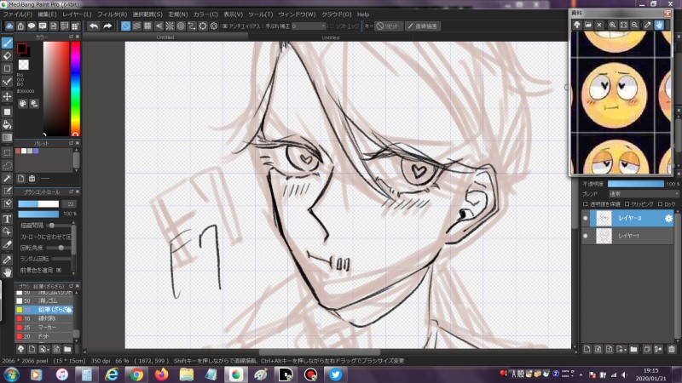Select the Eraser tool in left toolbar
The image size is (682, 383).
click(x=7, y=55)
